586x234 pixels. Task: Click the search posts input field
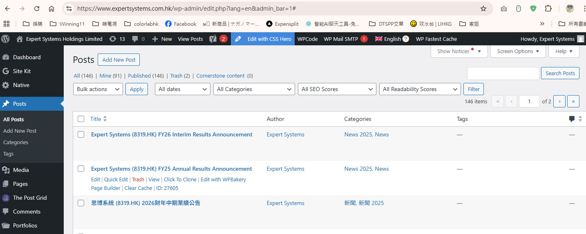(x=503, y=74)
